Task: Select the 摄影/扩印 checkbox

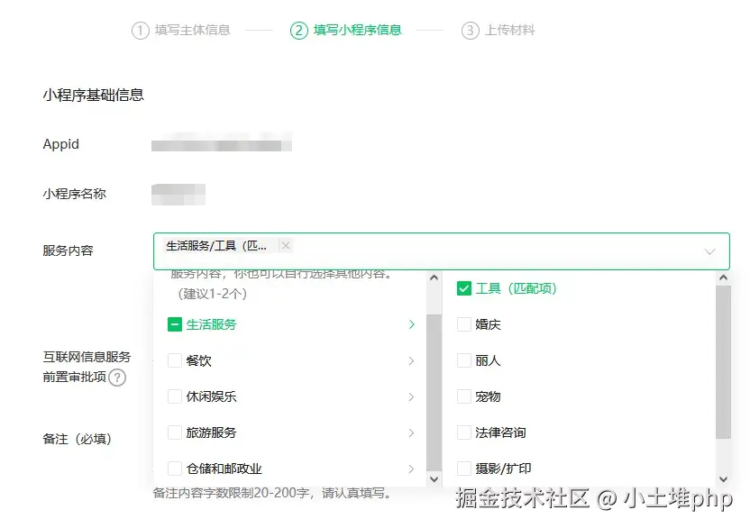Action: tap(466, 469)
